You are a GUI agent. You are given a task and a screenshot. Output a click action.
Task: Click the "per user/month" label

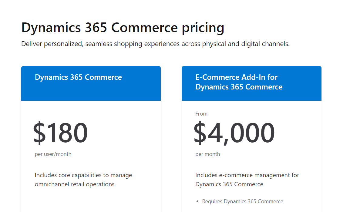(53, 154)
